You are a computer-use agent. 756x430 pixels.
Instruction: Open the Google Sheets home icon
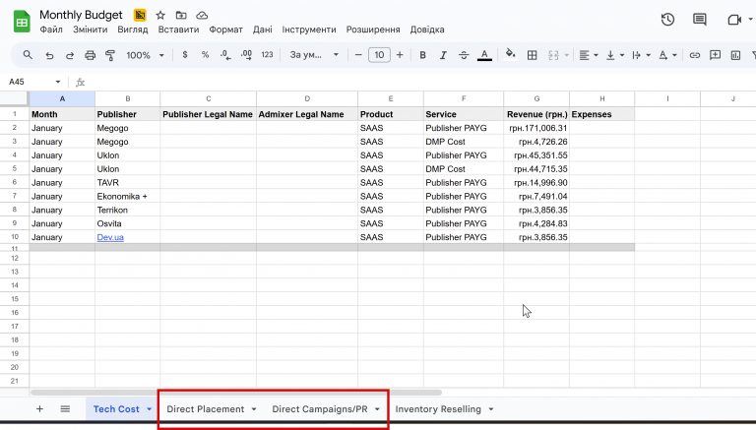(x=22, y=22)
